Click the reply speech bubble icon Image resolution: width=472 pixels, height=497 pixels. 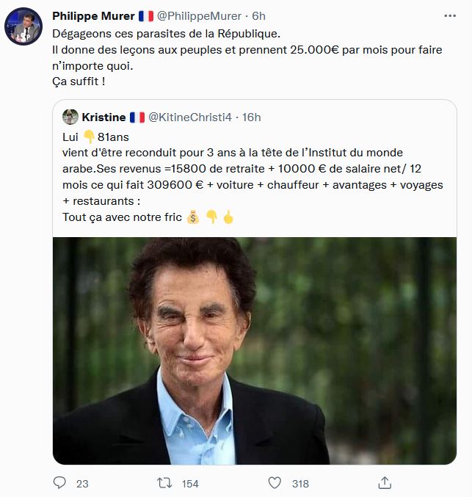[60, 483]
